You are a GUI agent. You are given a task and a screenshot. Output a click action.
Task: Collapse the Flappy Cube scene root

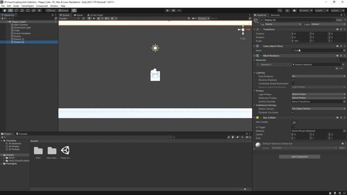click(x=7, y=22)
